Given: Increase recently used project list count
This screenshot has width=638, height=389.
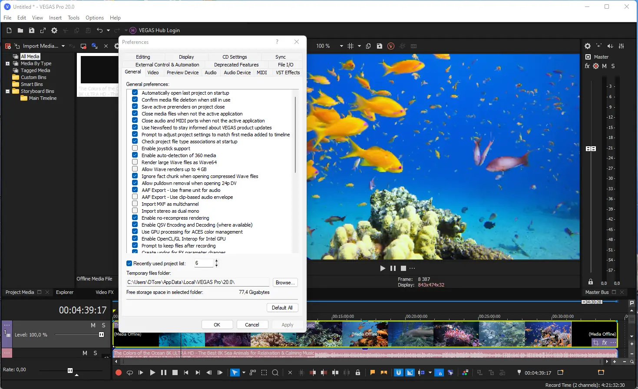Looking at the screenshot, I should tap(216, 261).
